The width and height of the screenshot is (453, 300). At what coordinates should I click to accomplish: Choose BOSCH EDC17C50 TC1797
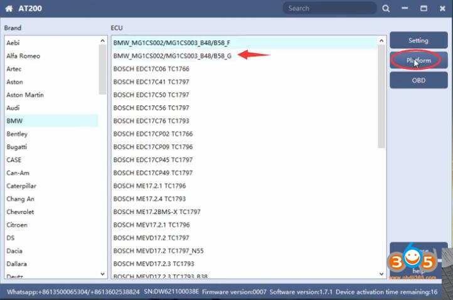pos(245,95)
